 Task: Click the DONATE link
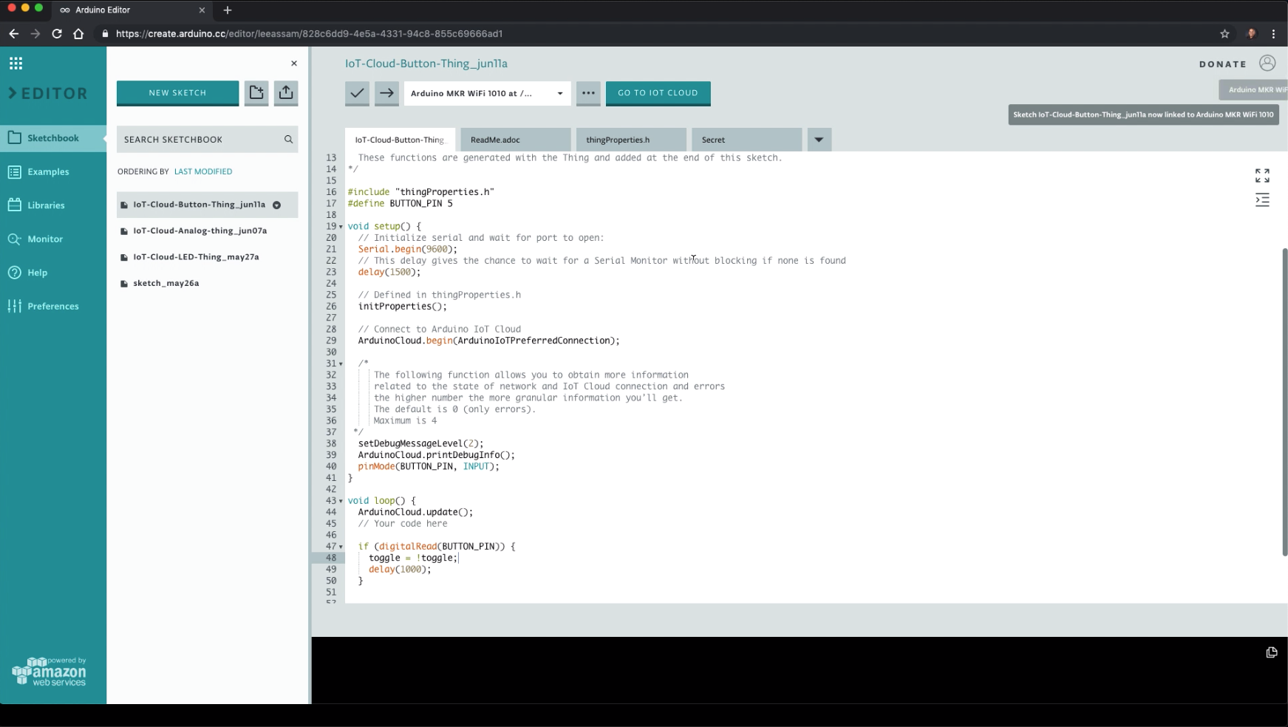[1223, 64]
